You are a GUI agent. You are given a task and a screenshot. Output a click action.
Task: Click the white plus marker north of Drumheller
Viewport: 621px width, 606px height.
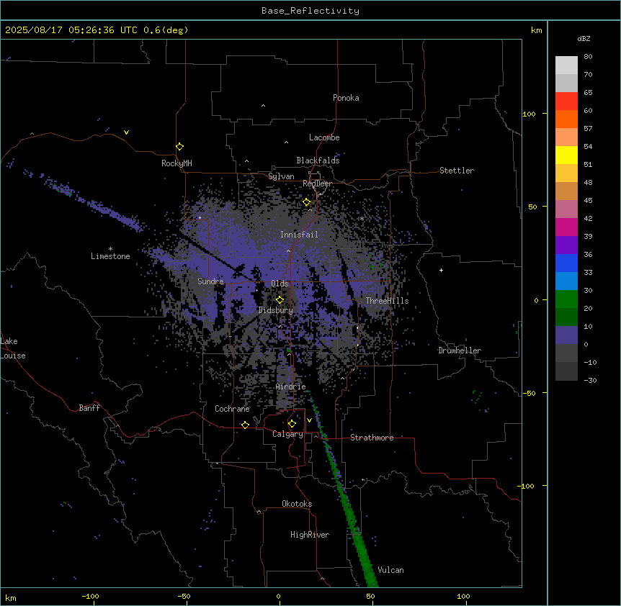(441, 270)
